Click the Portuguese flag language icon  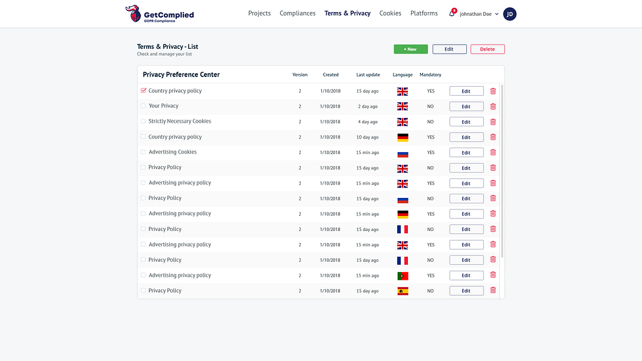tap(403, 276)
